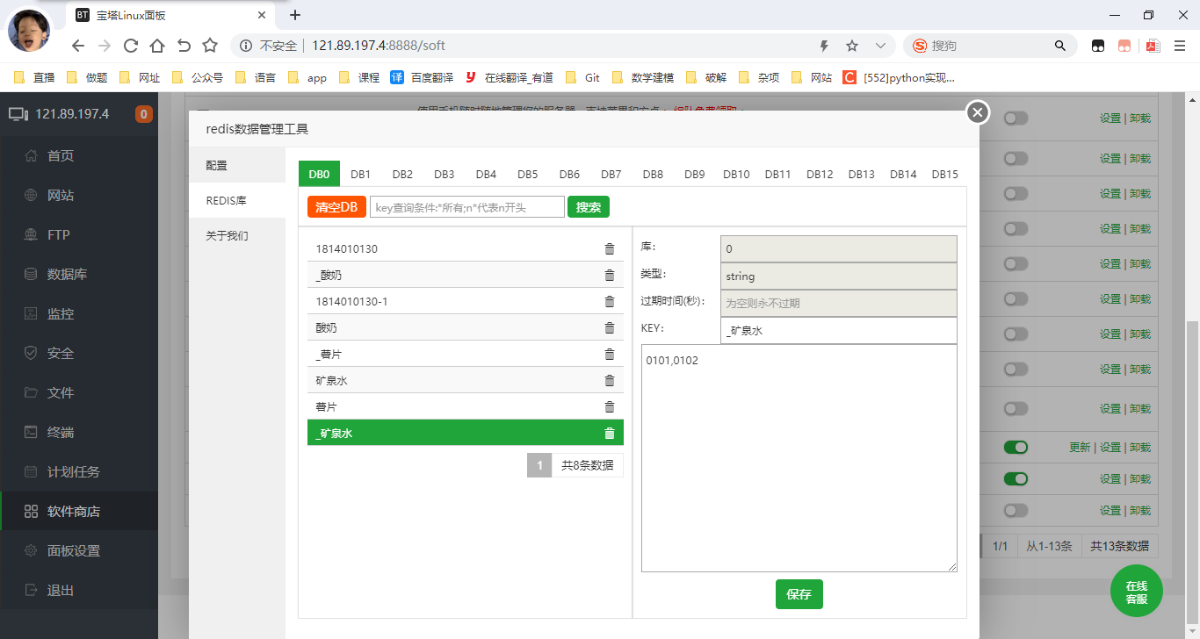
Task: Toggle the second enabled green switch
Action: pyautogui.click(x=1016, y=479)
